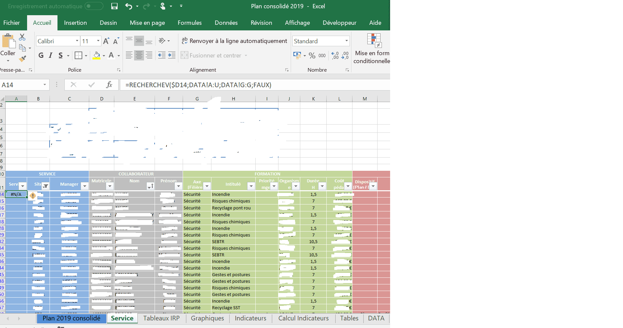The height and width of the screenshot is (328, 623).
Task: Apply bold with the G button
Action: (41, 55)
